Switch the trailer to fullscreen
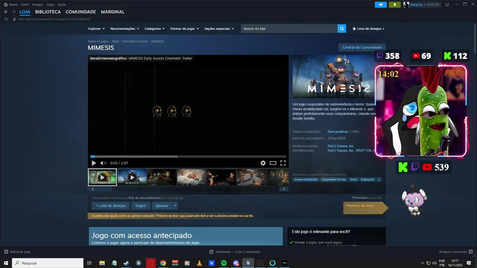 tap(283, 163)
